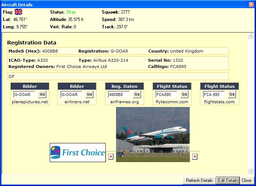The image size is (256, 186).
Task: Click the scrollbar down arrow
Action: pyautogui.click(x=250, y=171)
